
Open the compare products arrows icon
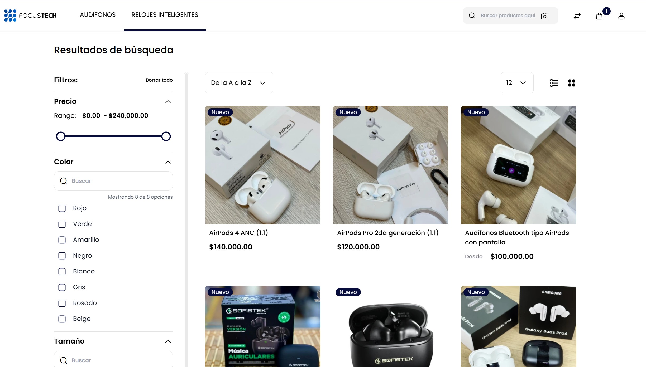coord(577,16)
